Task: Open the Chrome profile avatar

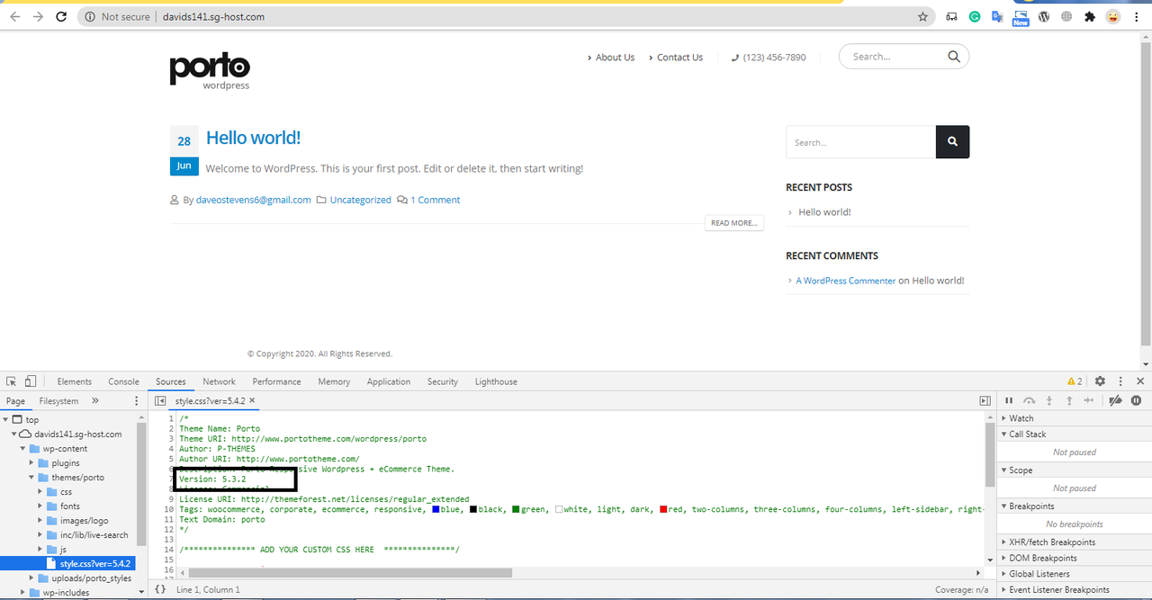Action: tap(1113, 16)
